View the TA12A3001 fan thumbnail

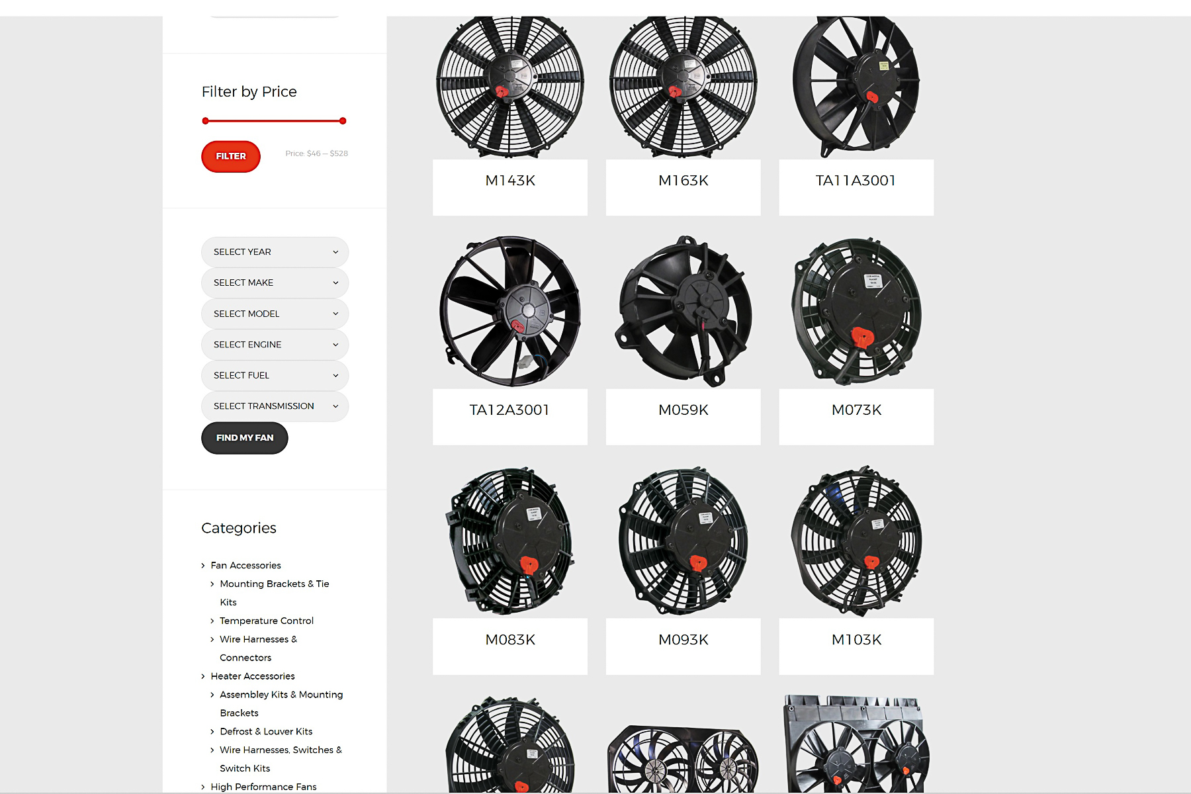(x=510, y=311)
